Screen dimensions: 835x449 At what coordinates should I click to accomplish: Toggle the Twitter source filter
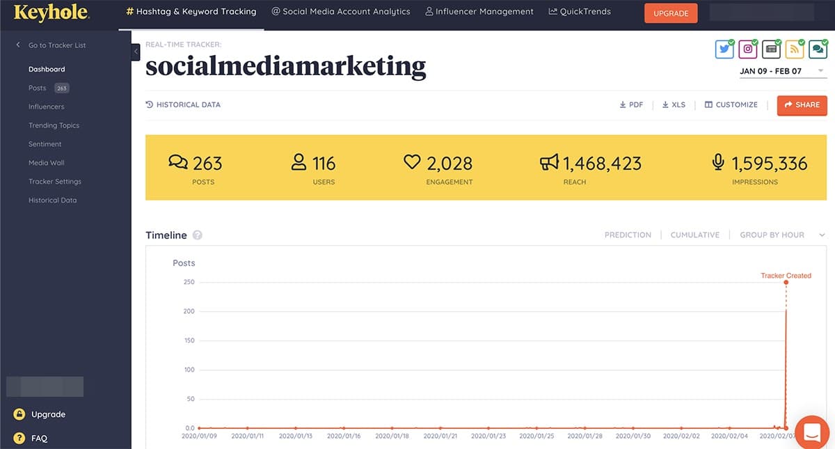pos(724,49)
